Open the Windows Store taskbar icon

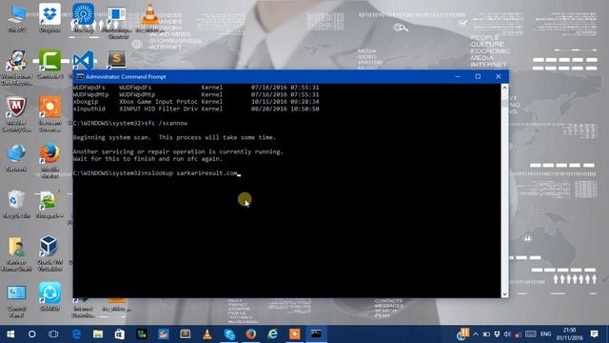[120, 334]
